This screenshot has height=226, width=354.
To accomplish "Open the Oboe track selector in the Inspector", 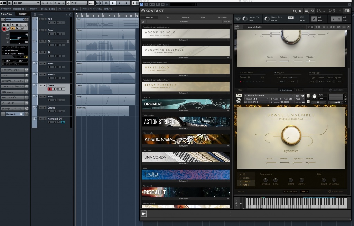I will pyautogui.click(x=14, y=19).
